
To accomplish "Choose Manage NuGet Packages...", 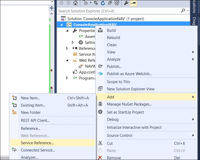I will (x=147, y=104).
